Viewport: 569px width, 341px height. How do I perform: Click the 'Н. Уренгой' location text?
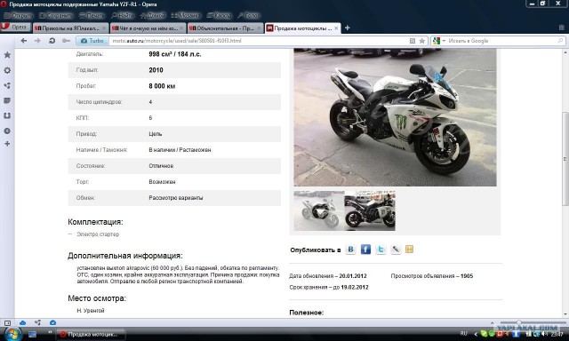point(91,311)
